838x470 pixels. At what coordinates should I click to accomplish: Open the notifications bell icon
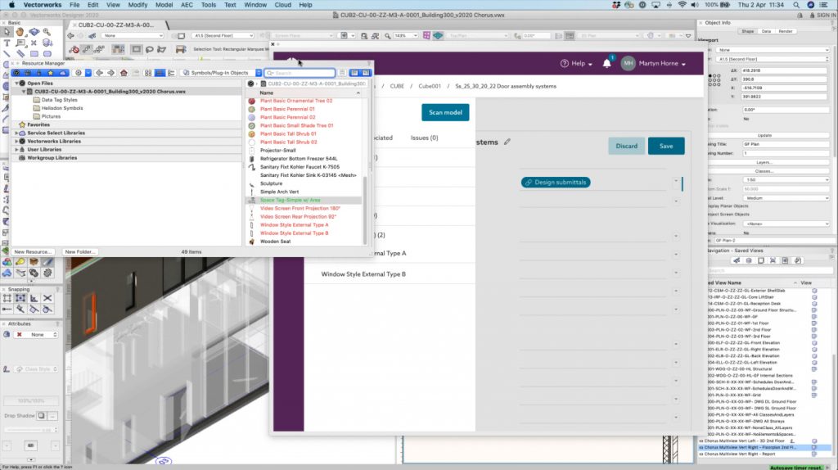[606, 63]
